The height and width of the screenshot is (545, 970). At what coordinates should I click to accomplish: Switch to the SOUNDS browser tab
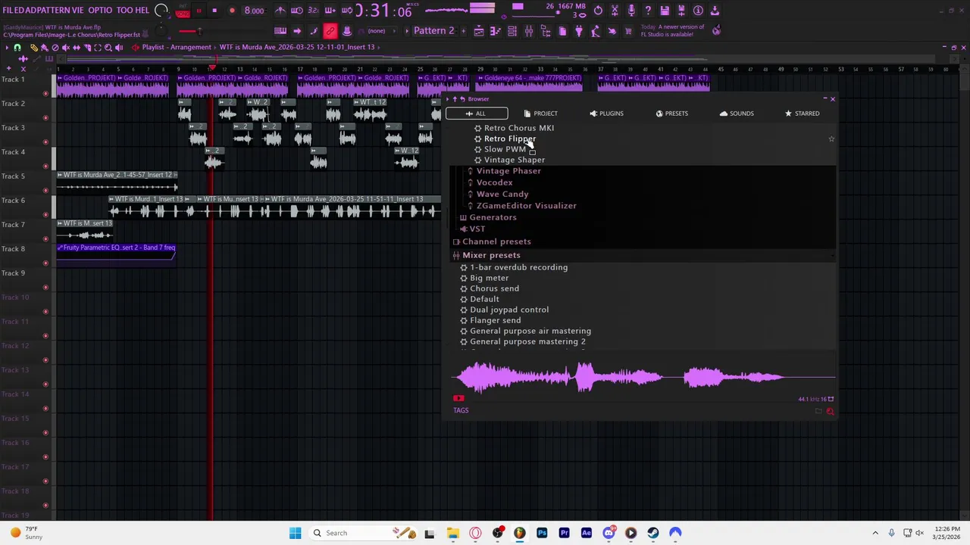pos(737,114)
